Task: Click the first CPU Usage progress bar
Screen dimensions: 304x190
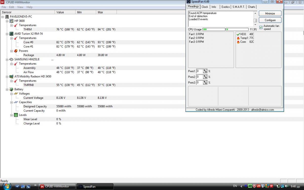Action: 214,29
